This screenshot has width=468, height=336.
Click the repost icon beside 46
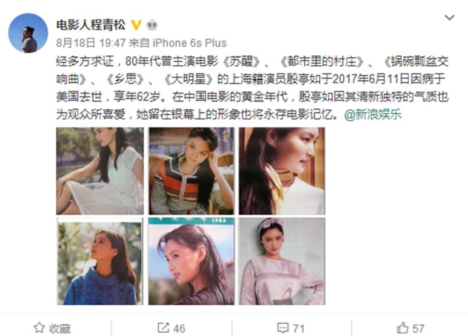[x=163, y=328]
